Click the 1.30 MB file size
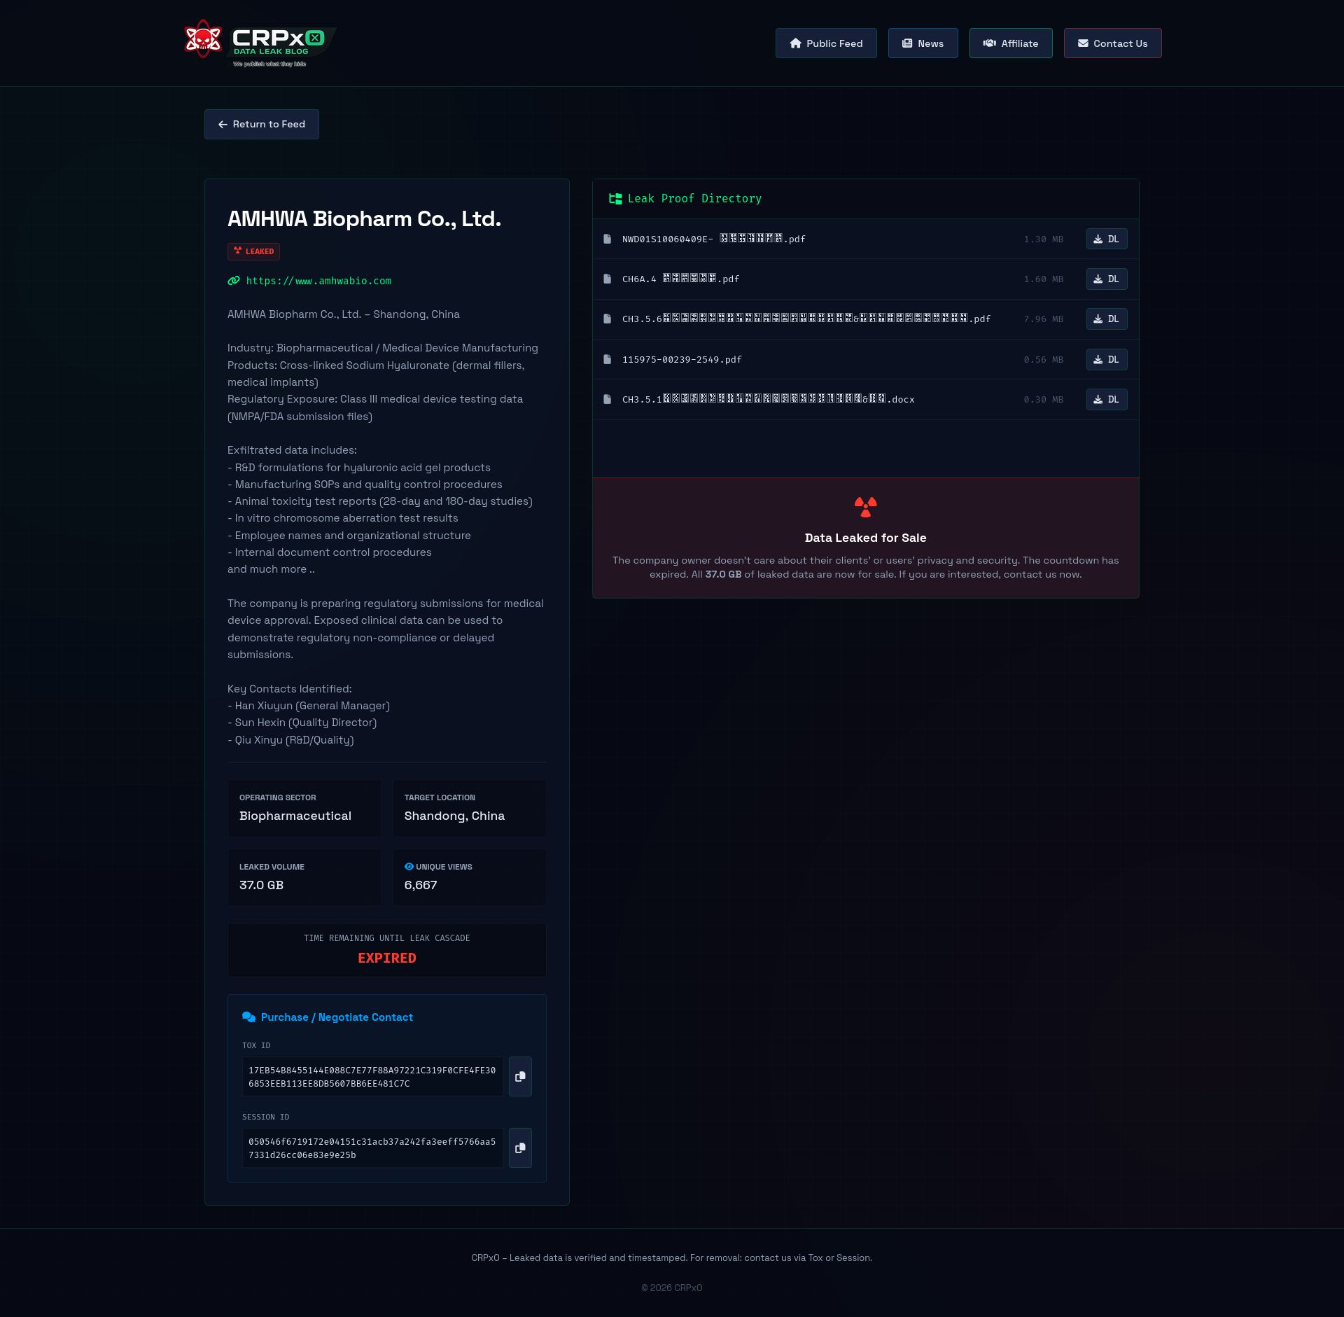The height and width of the screenshot is (1317, 1344). click(x=1044, y=239)
